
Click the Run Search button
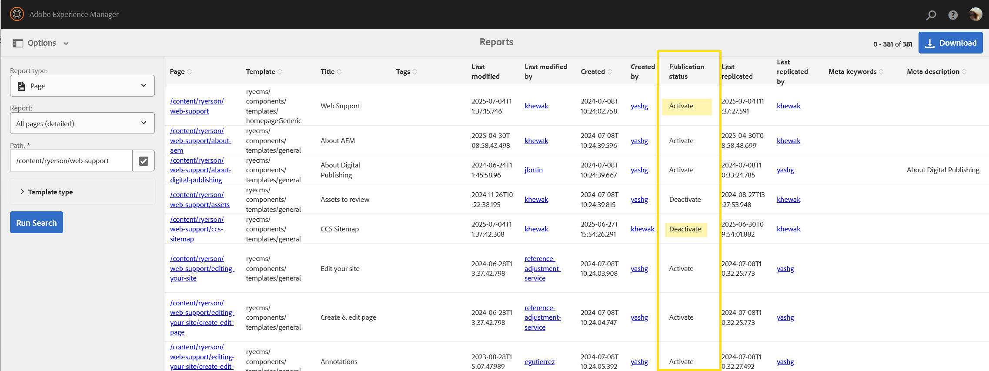[x=37, y=223]
